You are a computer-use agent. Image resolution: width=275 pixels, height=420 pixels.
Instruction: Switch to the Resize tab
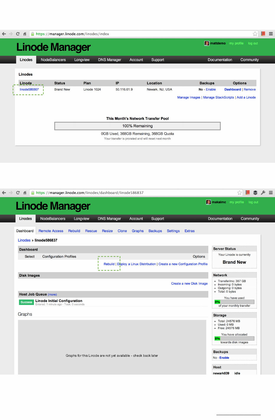click(107, 231)
